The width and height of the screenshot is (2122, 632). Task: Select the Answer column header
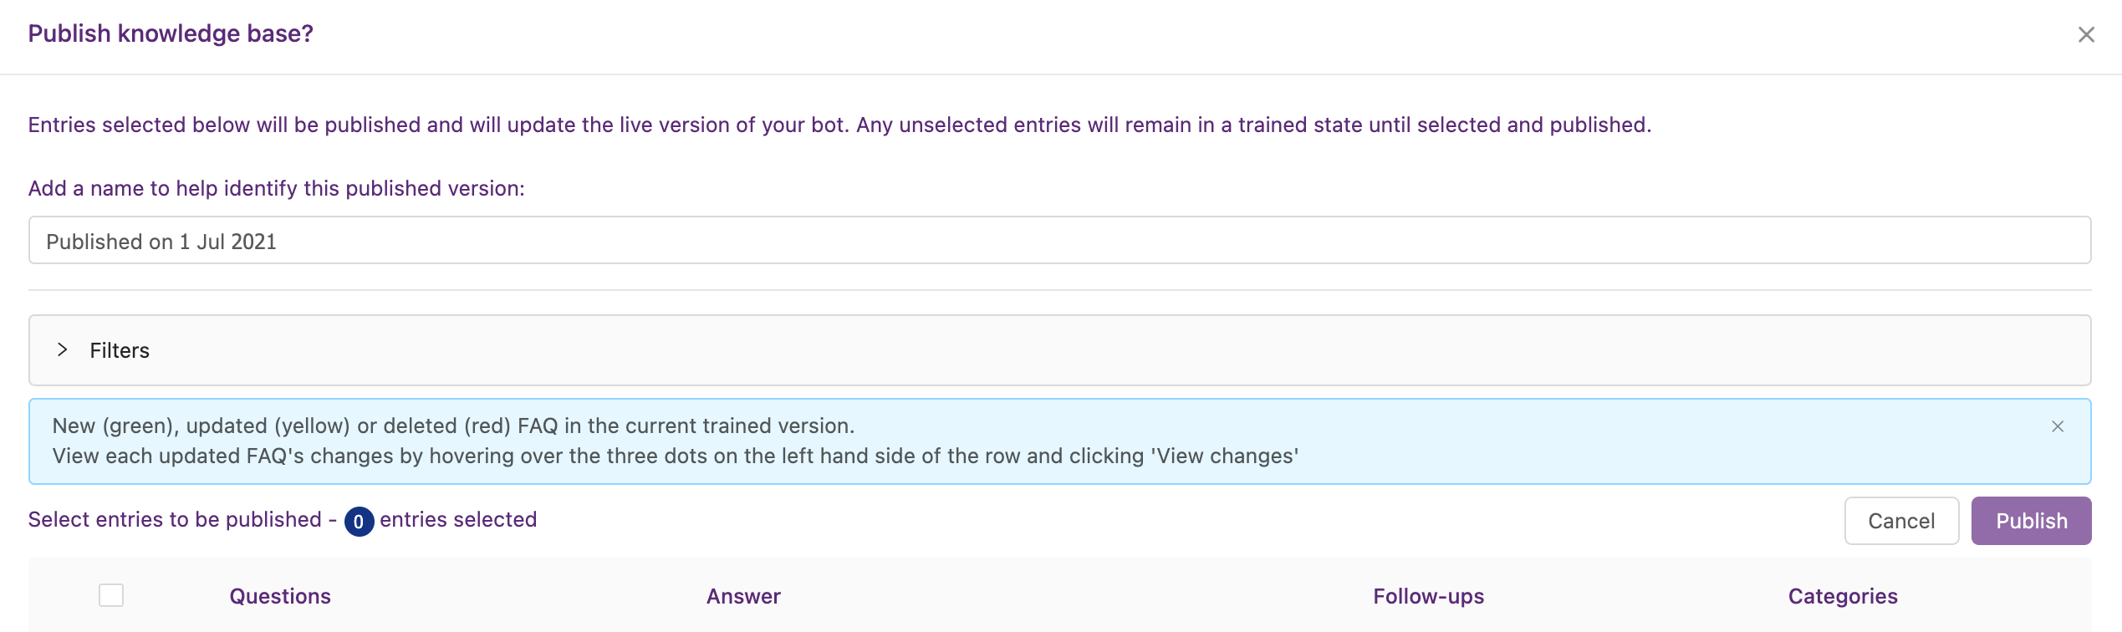point(743,596)
